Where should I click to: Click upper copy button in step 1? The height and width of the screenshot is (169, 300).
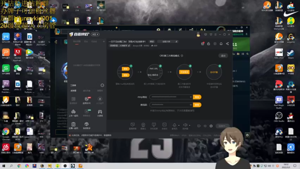(x=126, y=69)
